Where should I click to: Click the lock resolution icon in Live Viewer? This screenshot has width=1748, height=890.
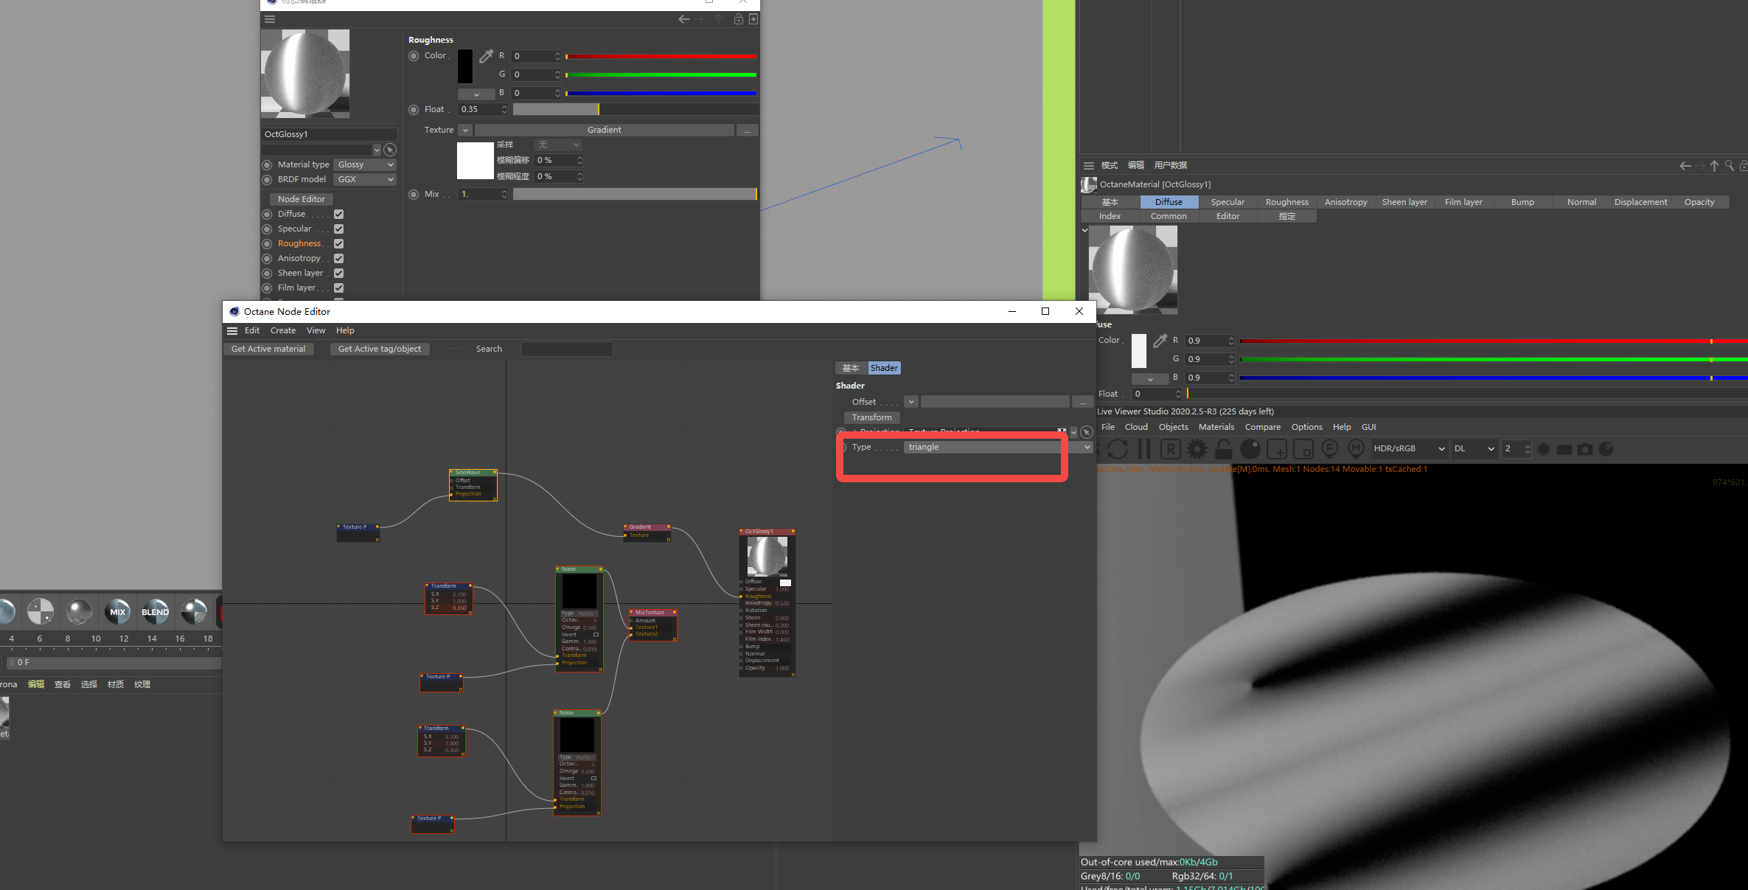[1223, 449]
